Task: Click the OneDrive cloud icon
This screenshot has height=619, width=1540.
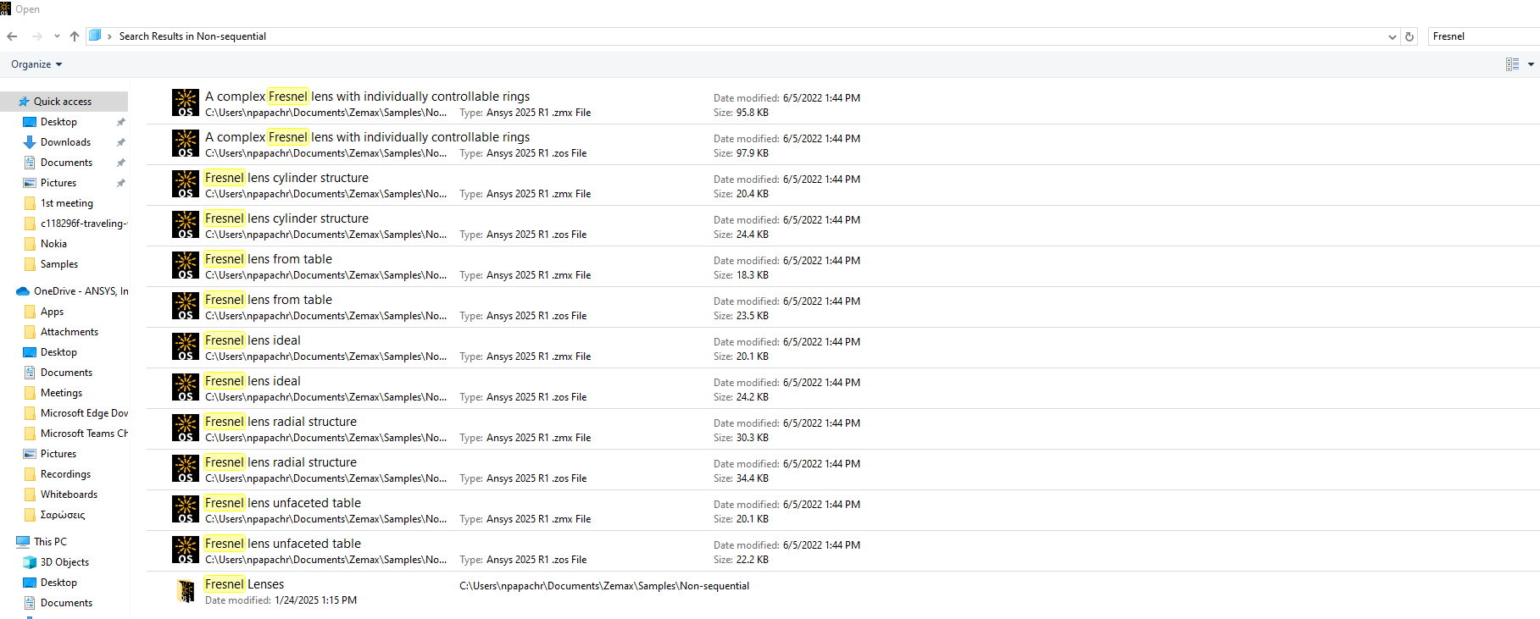Action: coord(23,291)
